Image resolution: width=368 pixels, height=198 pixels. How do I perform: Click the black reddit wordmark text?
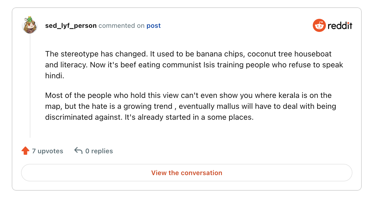click(x=340, y=26)
